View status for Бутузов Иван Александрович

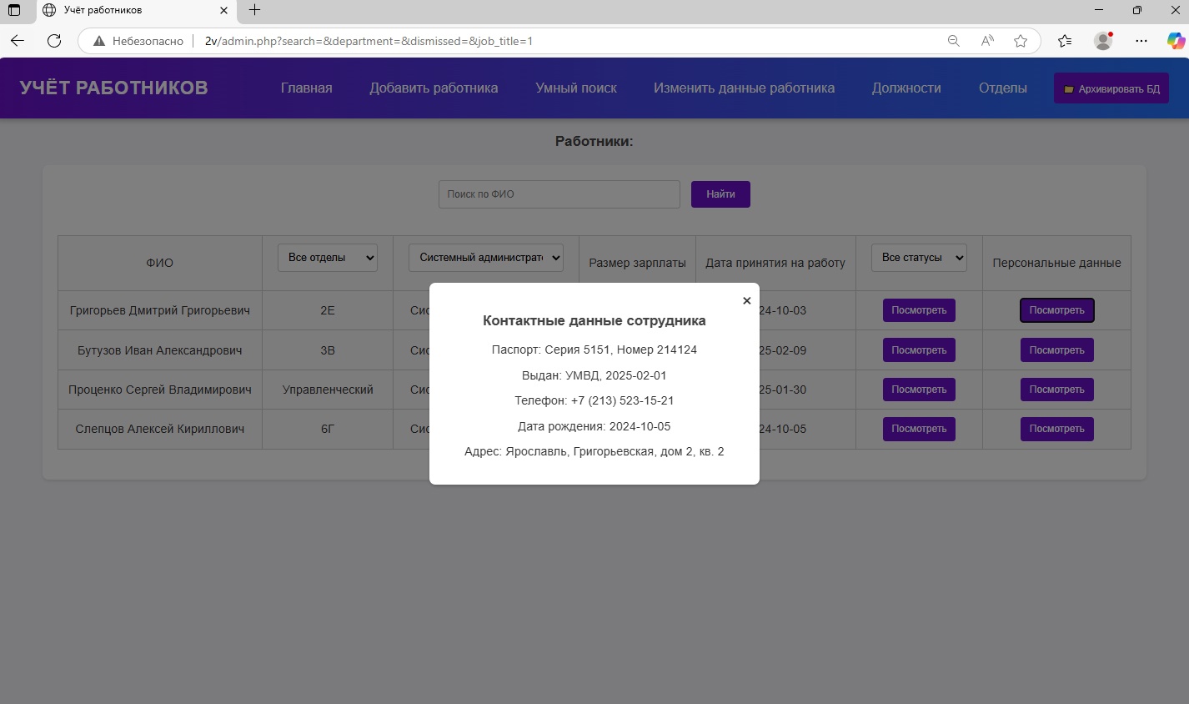[x=919, y=350]
